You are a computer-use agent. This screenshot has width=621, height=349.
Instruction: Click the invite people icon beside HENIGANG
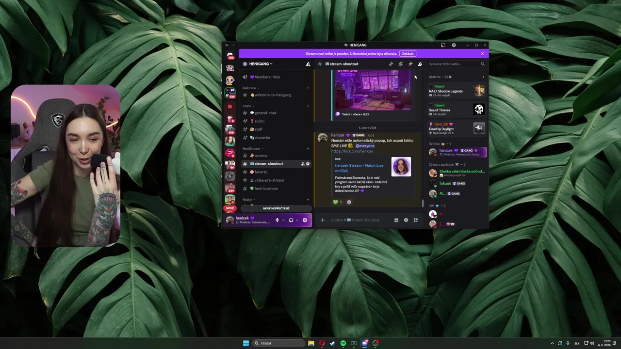pyautogui.click(x=308, y=64)
